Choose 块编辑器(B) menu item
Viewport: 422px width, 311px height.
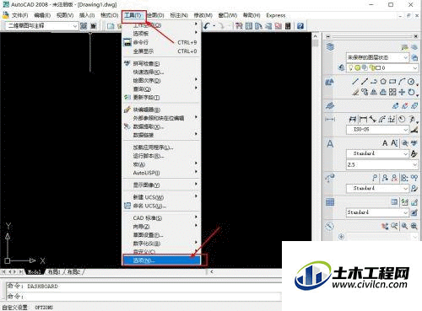(x=161, y=110)
